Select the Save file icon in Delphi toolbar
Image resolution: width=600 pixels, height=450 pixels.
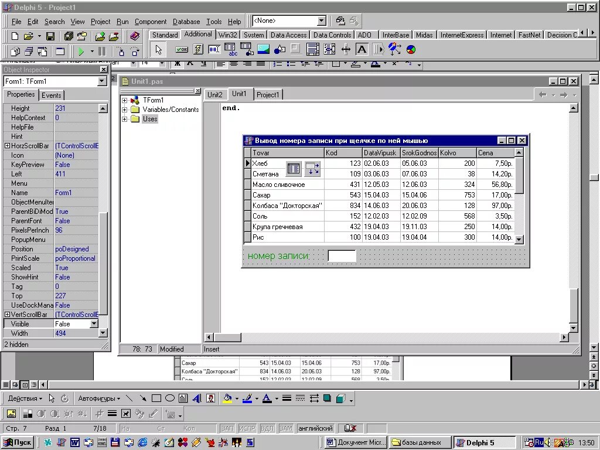coord(50,36)
